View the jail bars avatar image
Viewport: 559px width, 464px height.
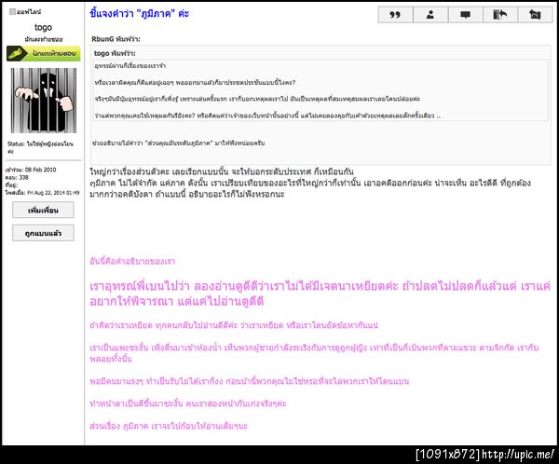pos(44,101)
